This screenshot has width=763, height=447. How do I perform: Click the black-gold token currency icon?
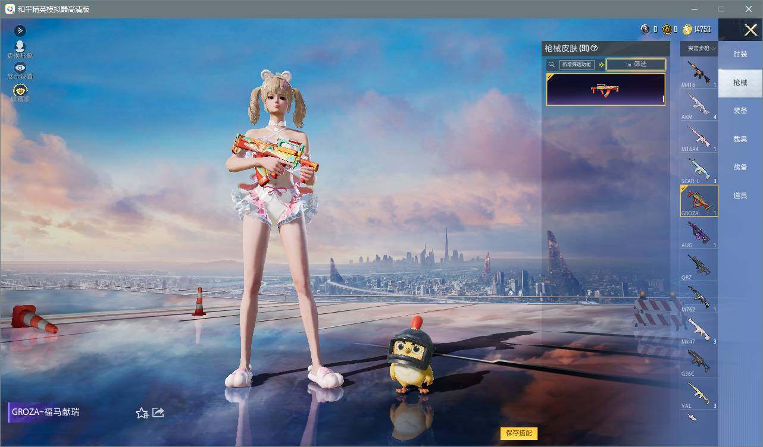[x=667, y=29]
